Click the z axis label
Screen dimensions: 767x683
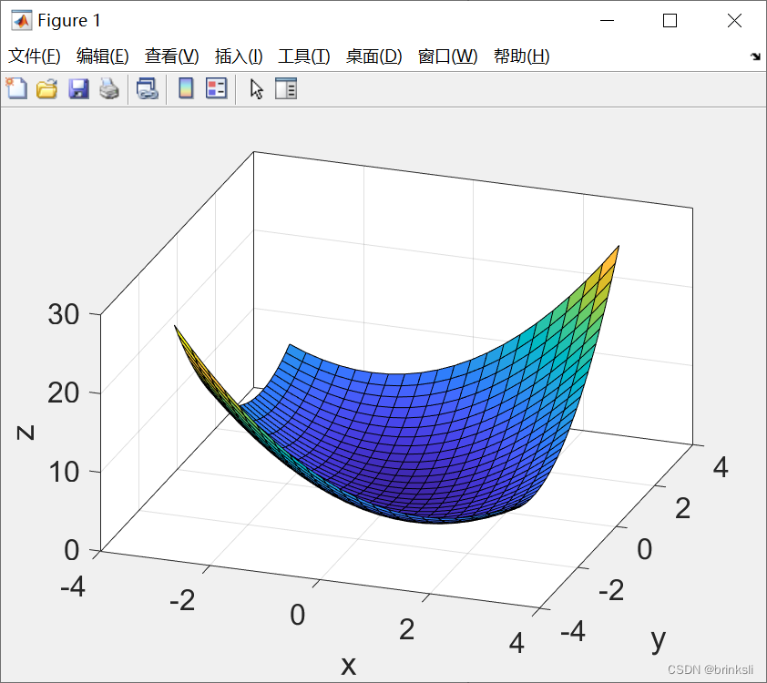pyautogui.click(x=26, y=433)
